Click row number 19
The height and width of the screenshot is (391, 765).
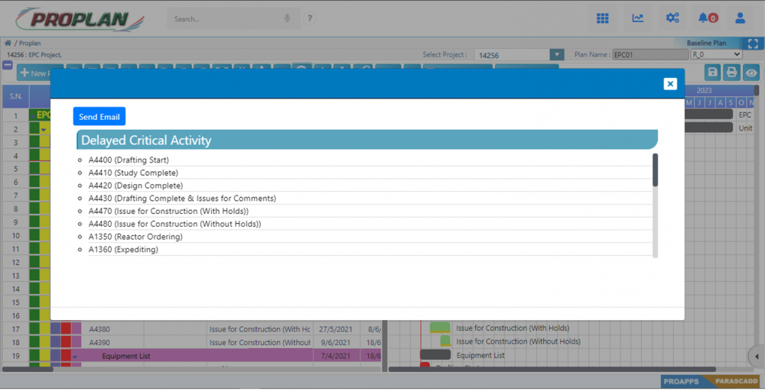pos(15,356)
